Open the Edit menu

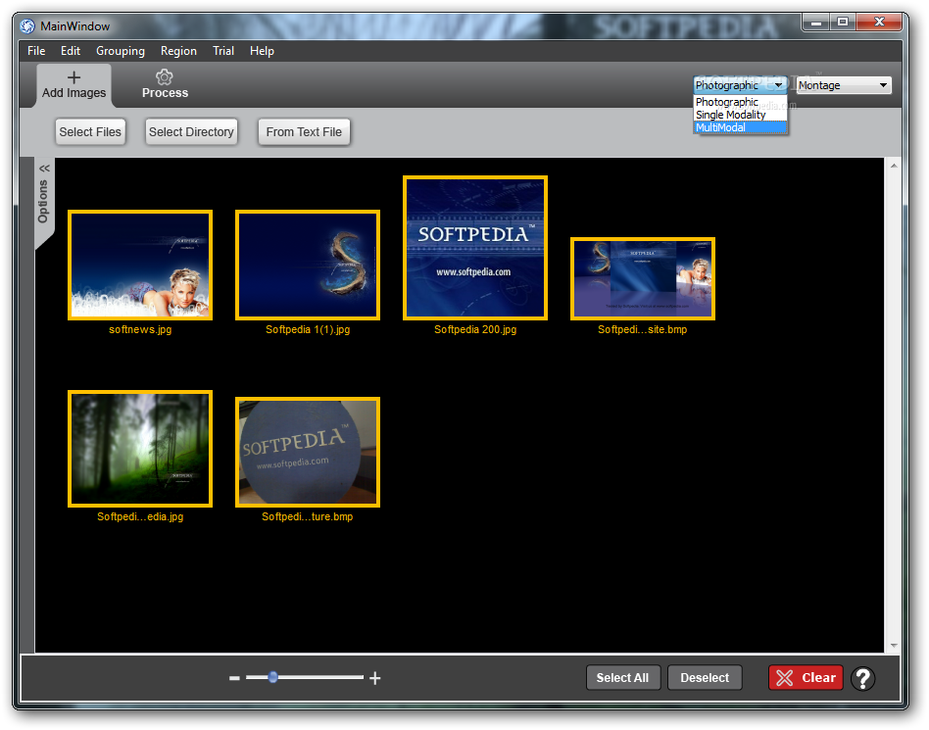pos(71,51)
